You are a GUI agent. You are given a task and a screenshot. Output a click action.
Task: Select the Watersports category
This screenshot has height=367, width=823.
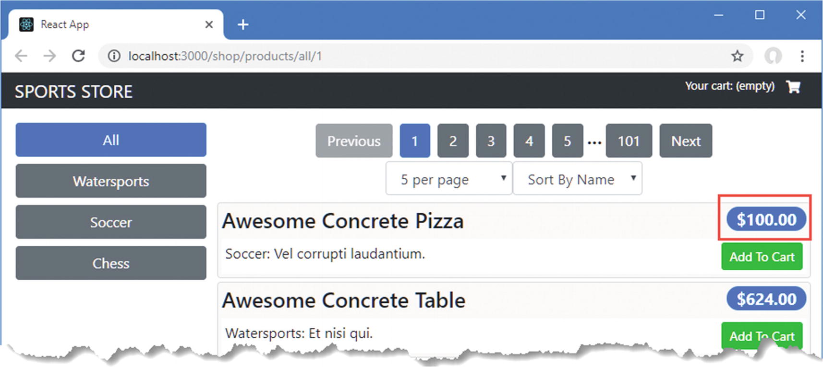pyautogui.click(x=111, y=181)
